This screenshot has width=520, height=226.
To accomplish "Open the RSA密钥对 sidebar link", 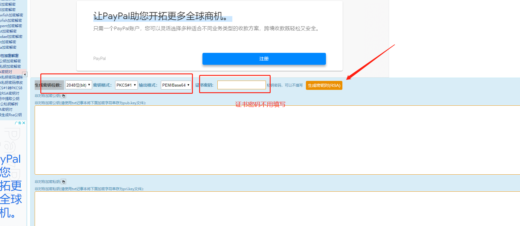I will (10, 93).
